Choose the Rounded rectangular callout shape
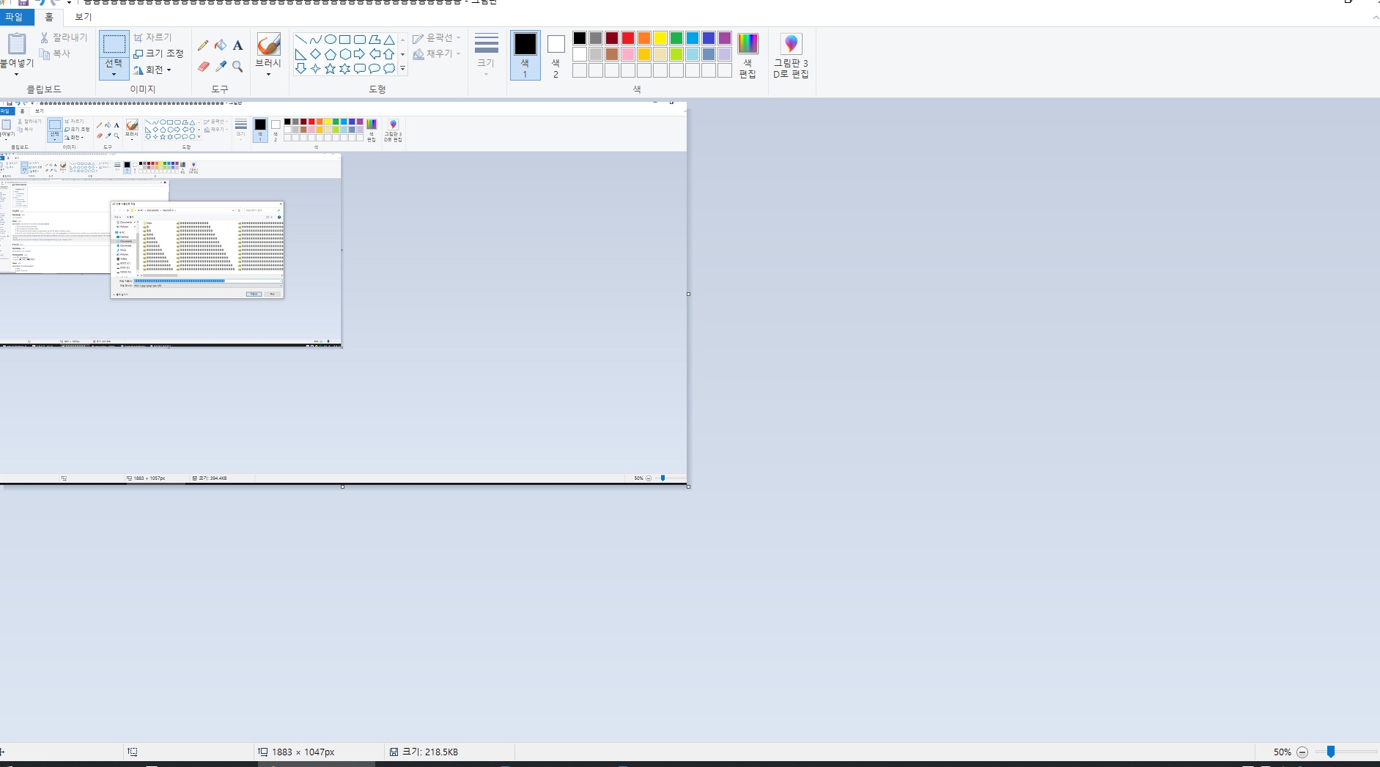The image size is (1380, 767). [359, 69]
